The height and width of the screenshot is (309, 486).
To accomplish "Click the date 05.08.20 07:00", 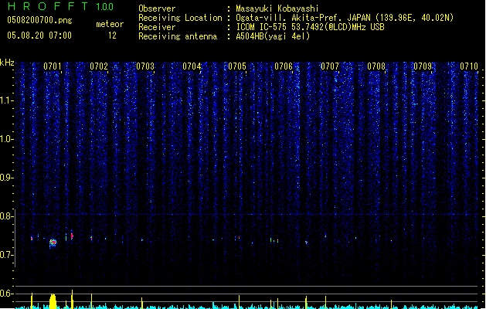I will tap(39, 36).
